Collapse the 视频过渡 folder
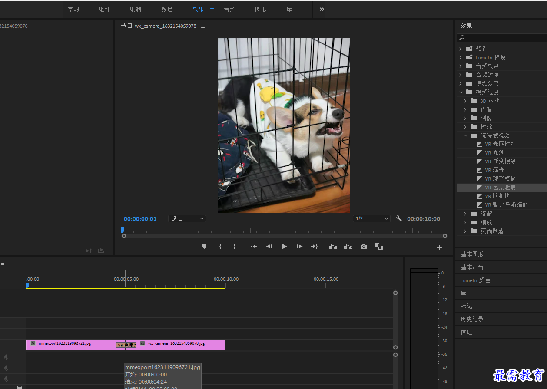The height and width of the screenshot is (389, 547). pos(461,92)
